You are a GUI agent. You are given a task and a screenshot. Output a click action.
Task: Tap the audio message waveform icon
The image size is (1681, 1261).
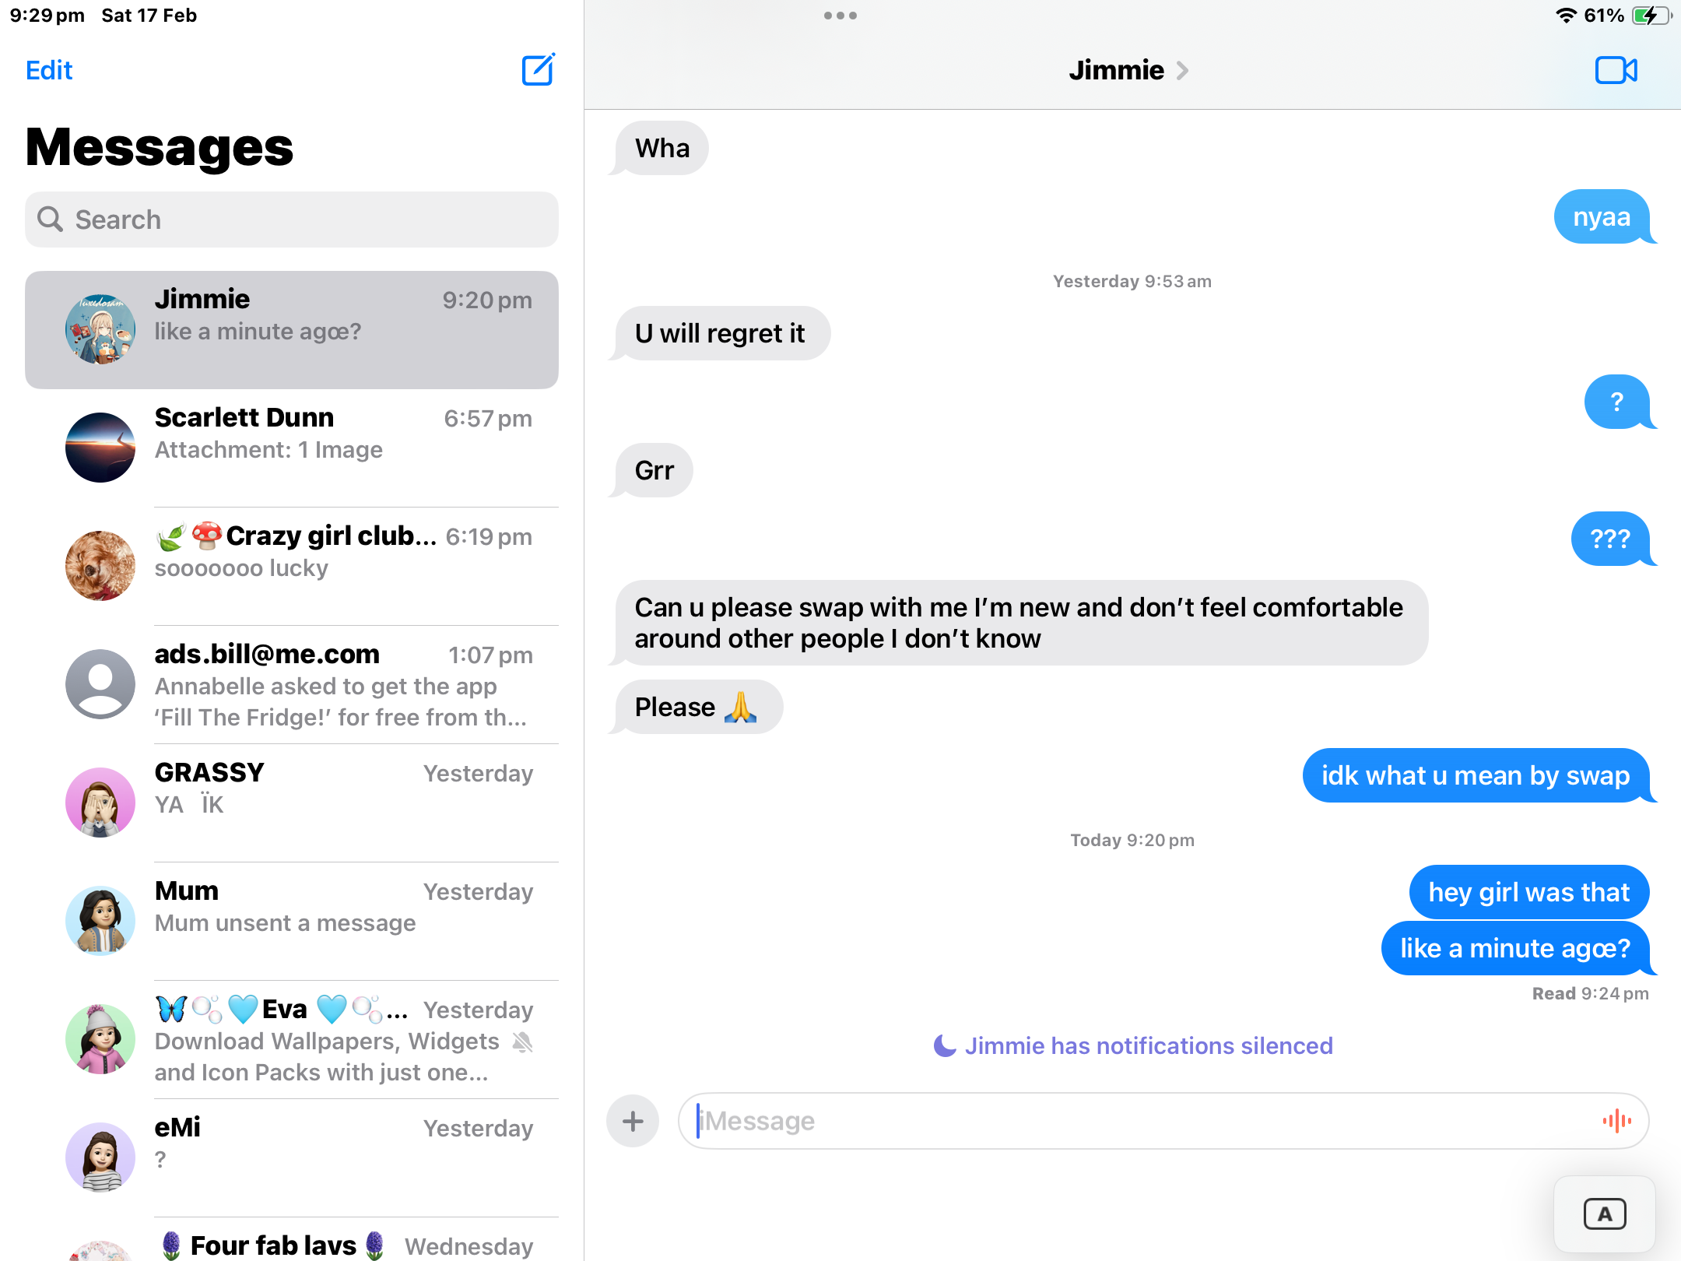point(1616,1121)
